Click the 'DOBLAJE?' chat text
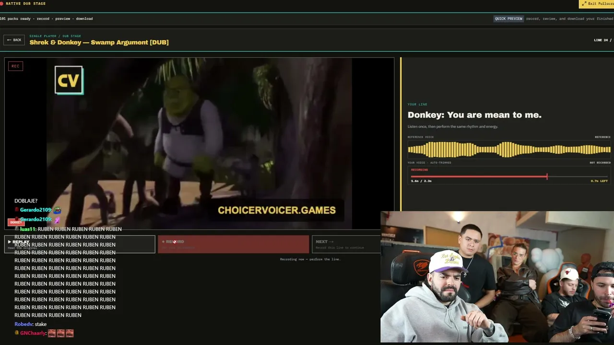614x345 pixels. point(26,201)
